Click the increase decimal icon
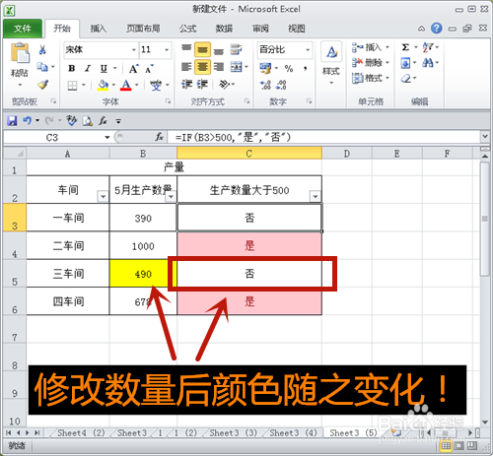Image resolution: width=493 pixels, height=456 pixels. (x=265, y=85)
